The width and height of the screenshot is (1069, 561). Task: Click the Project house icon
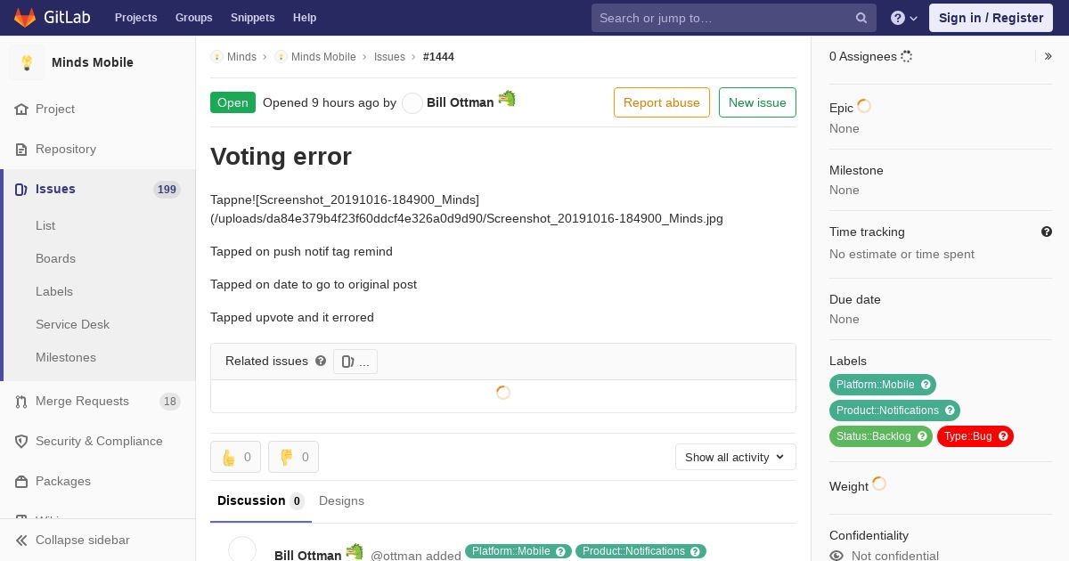[21, 110]
